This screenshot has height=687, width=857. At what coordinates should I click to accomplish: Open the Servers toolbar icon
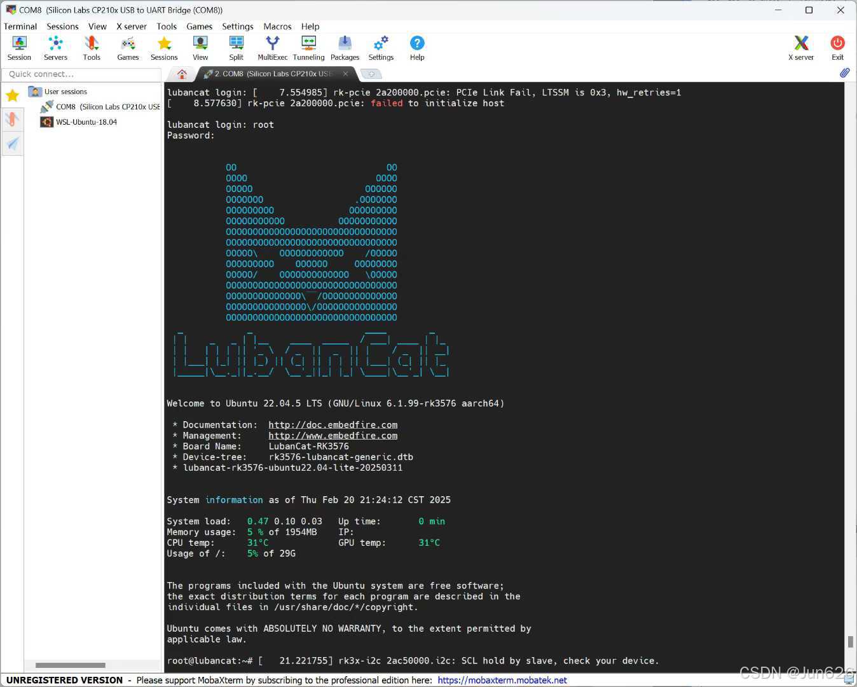[55, 48]
